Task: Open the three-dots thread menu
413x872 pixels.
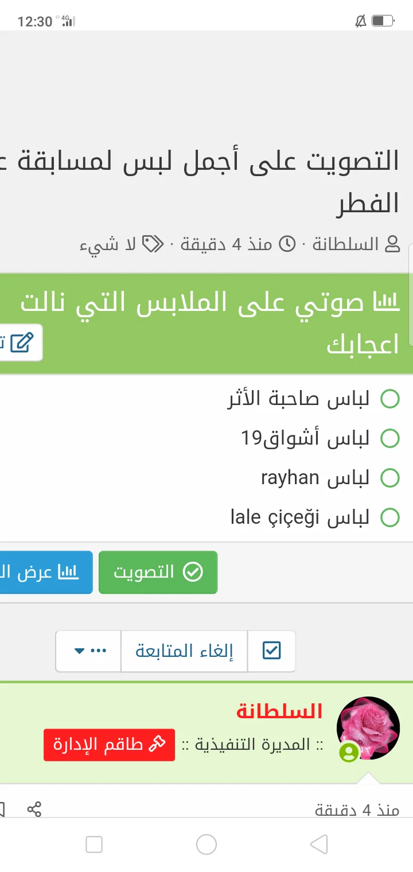Action: 99,651
